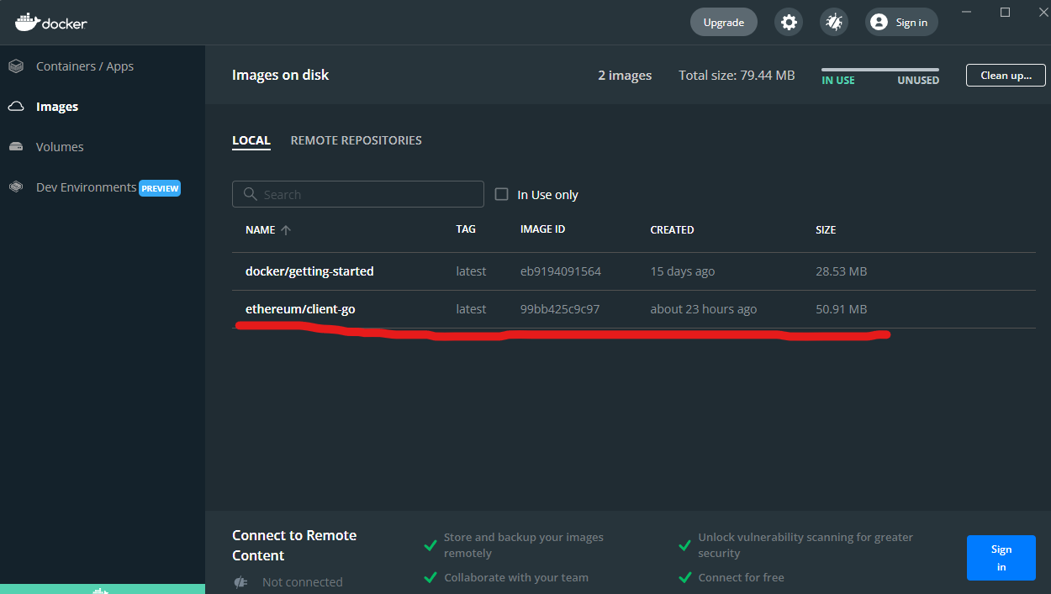Sort by the CREATED column header
Viewport: 1051px width, 594px height.
(673, 229)
